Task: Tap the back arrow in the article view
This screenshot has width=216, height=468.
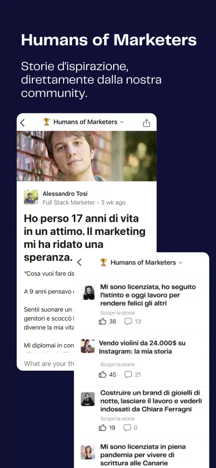Action: pos(22,123)
